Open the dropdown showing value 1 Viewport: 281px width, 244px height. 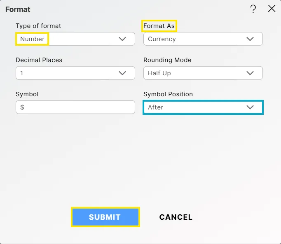pyautogui.click(x=75, y=73)
